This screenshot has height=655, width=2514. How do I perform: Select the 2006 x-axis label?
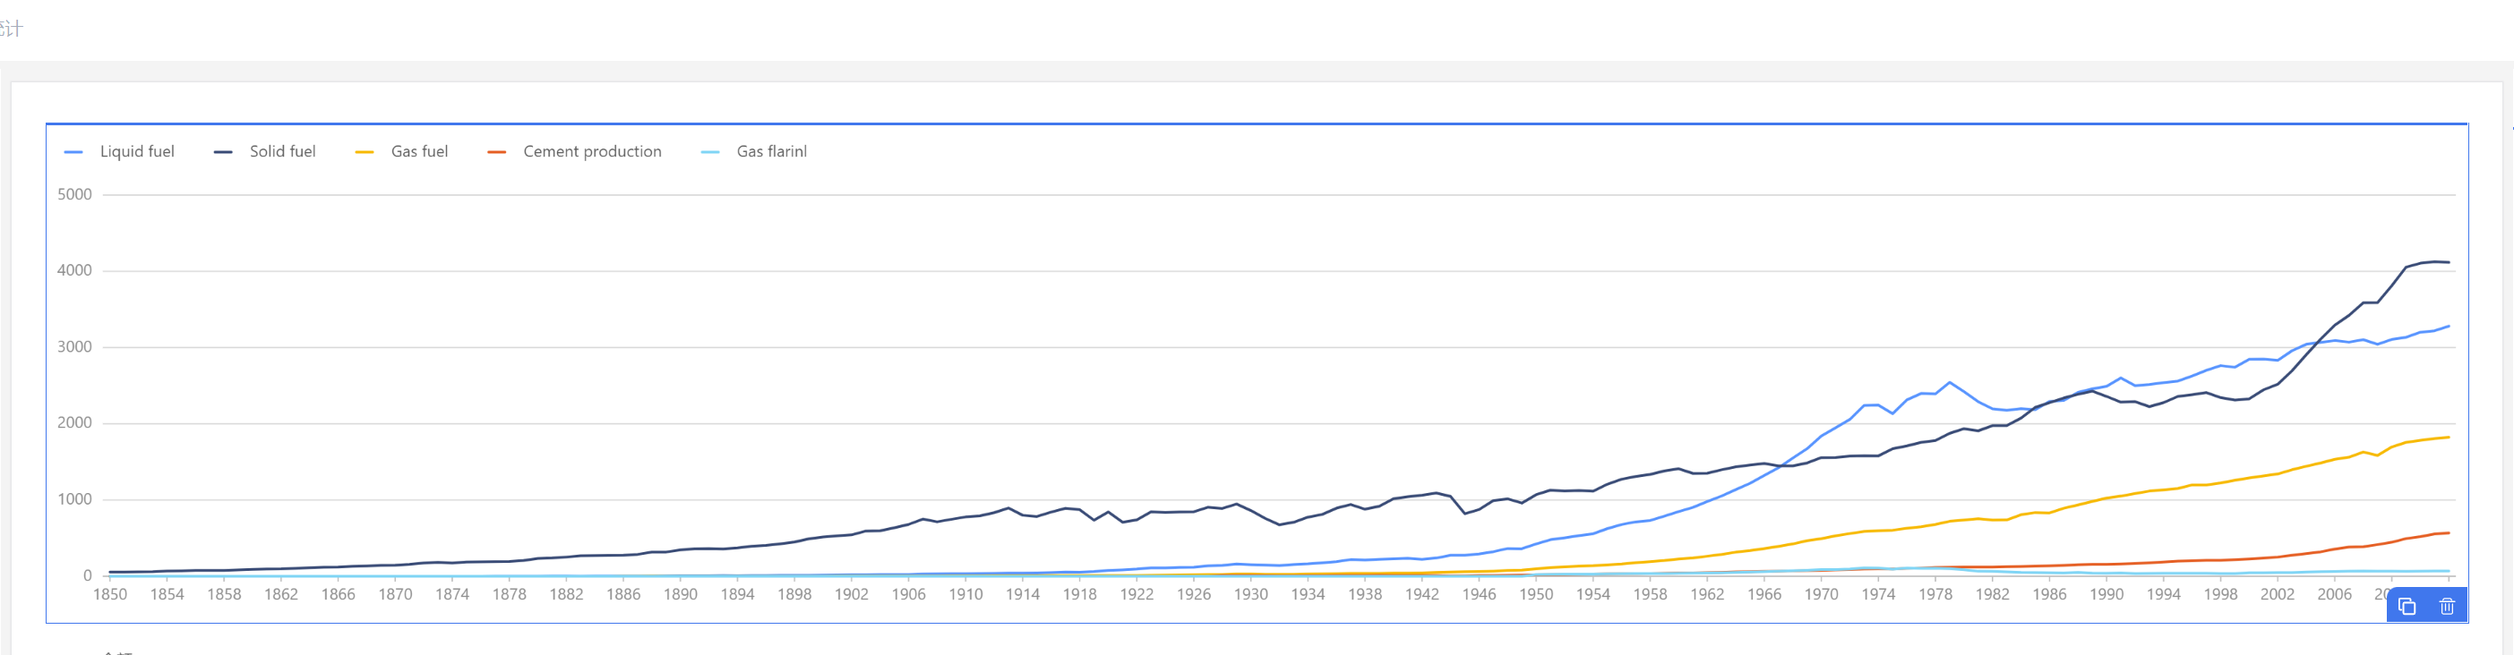point(2334,593)
